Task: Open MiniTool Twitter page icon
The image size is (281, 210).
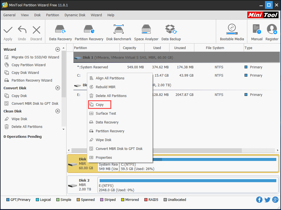Action: [x=267, y=200]
